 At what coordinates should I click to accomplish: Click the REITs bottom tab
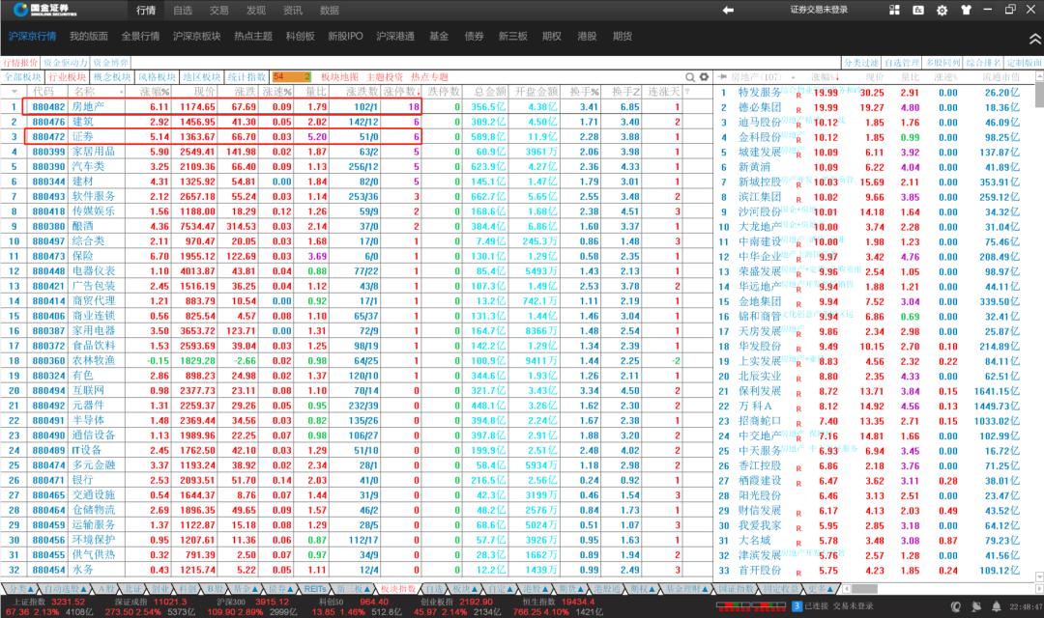315,588
